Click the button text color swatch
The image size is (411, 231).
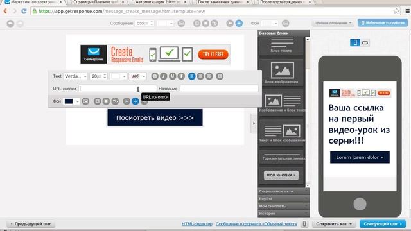[x=116, y=76]
